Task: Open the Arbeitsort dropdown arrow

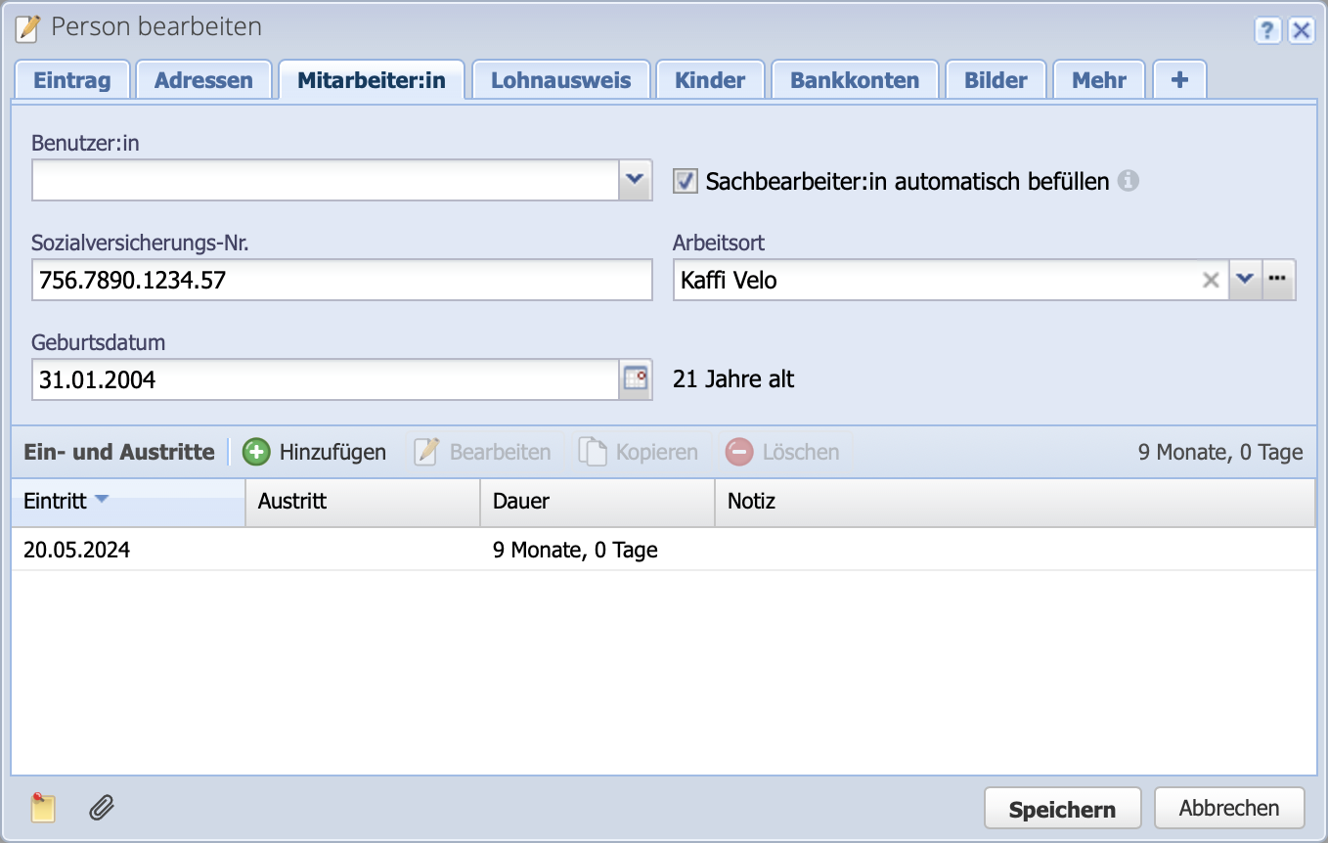Action: [1245, 280]
